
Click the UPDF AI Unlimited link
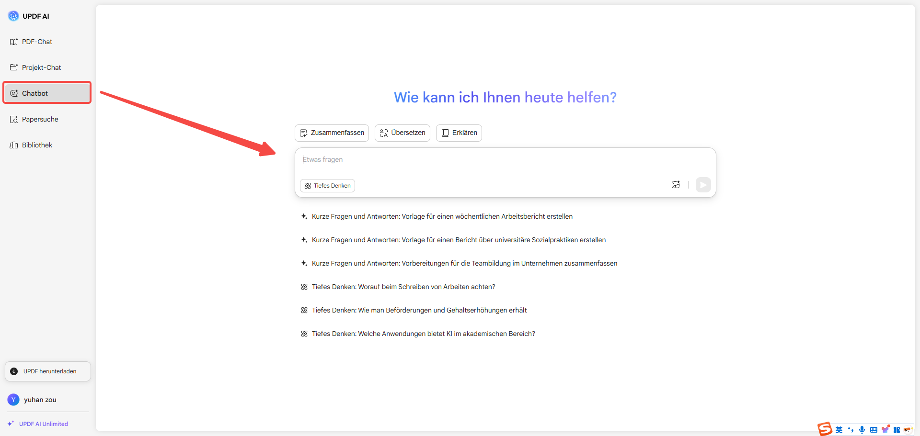point(38,424)
